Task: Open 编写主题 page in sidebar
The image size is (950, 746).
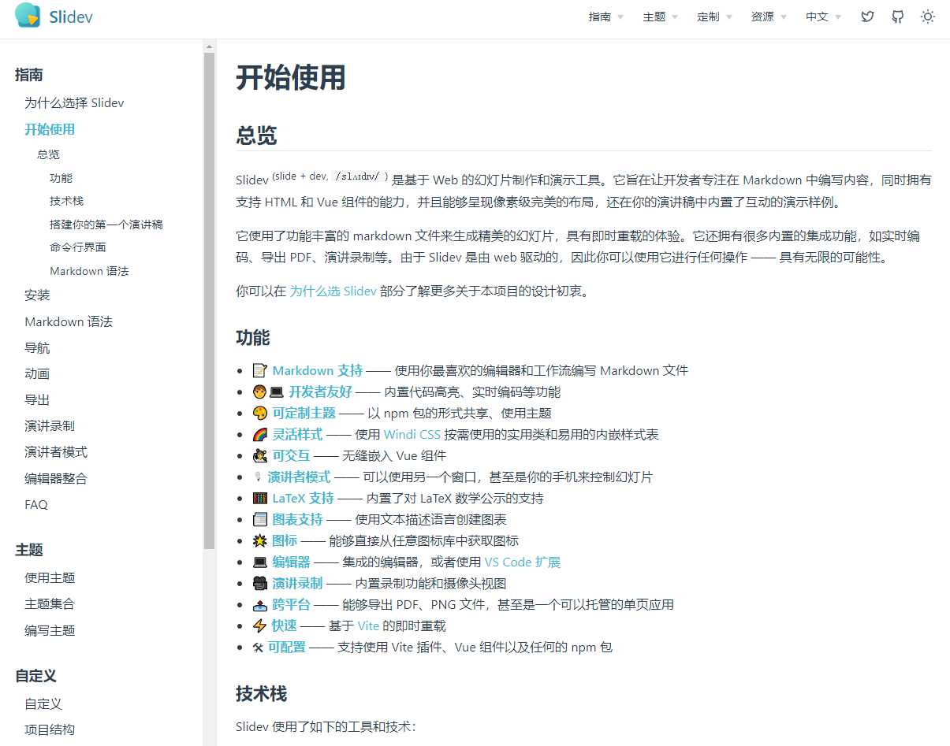Action: click(50, 630)
